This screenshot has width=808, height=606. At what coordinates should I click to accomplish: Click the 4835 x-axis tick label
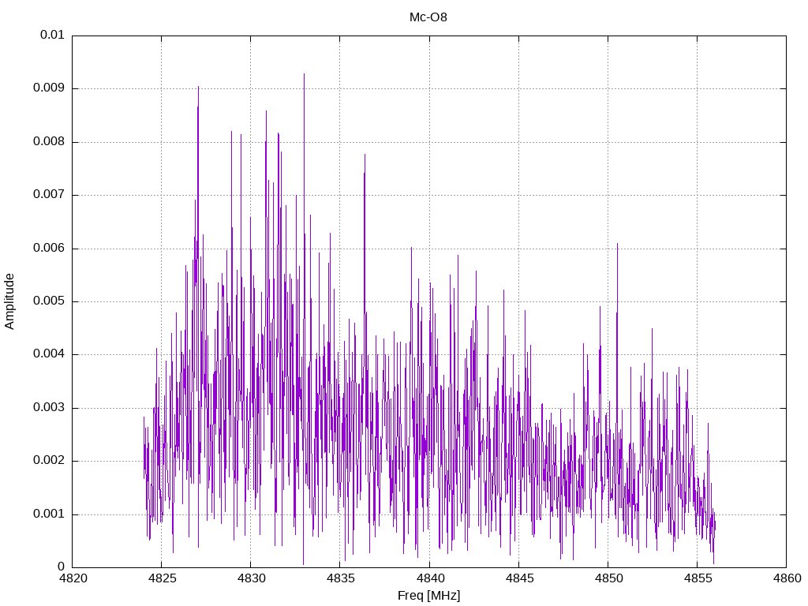click(x=340, y=578)
